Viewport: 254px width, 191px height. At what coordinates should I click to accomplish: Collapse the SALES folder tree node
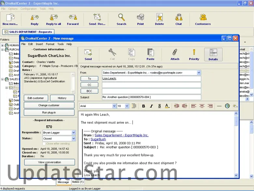(x=3, y=79)
